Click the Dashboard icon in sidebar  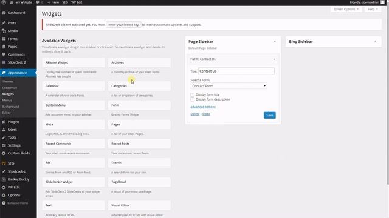click(x=4, y=13)
